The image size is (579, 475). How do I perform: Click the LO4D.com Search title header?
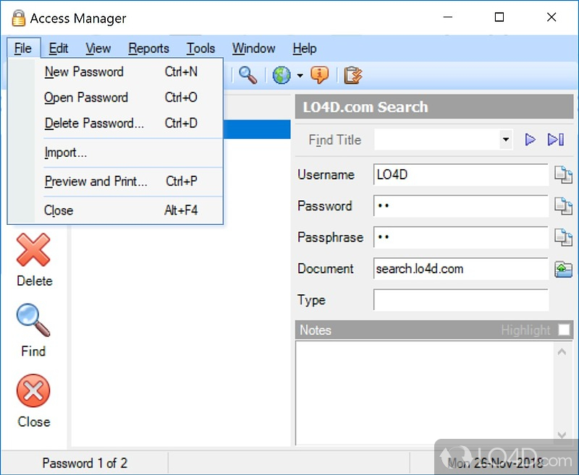(434, 107)
